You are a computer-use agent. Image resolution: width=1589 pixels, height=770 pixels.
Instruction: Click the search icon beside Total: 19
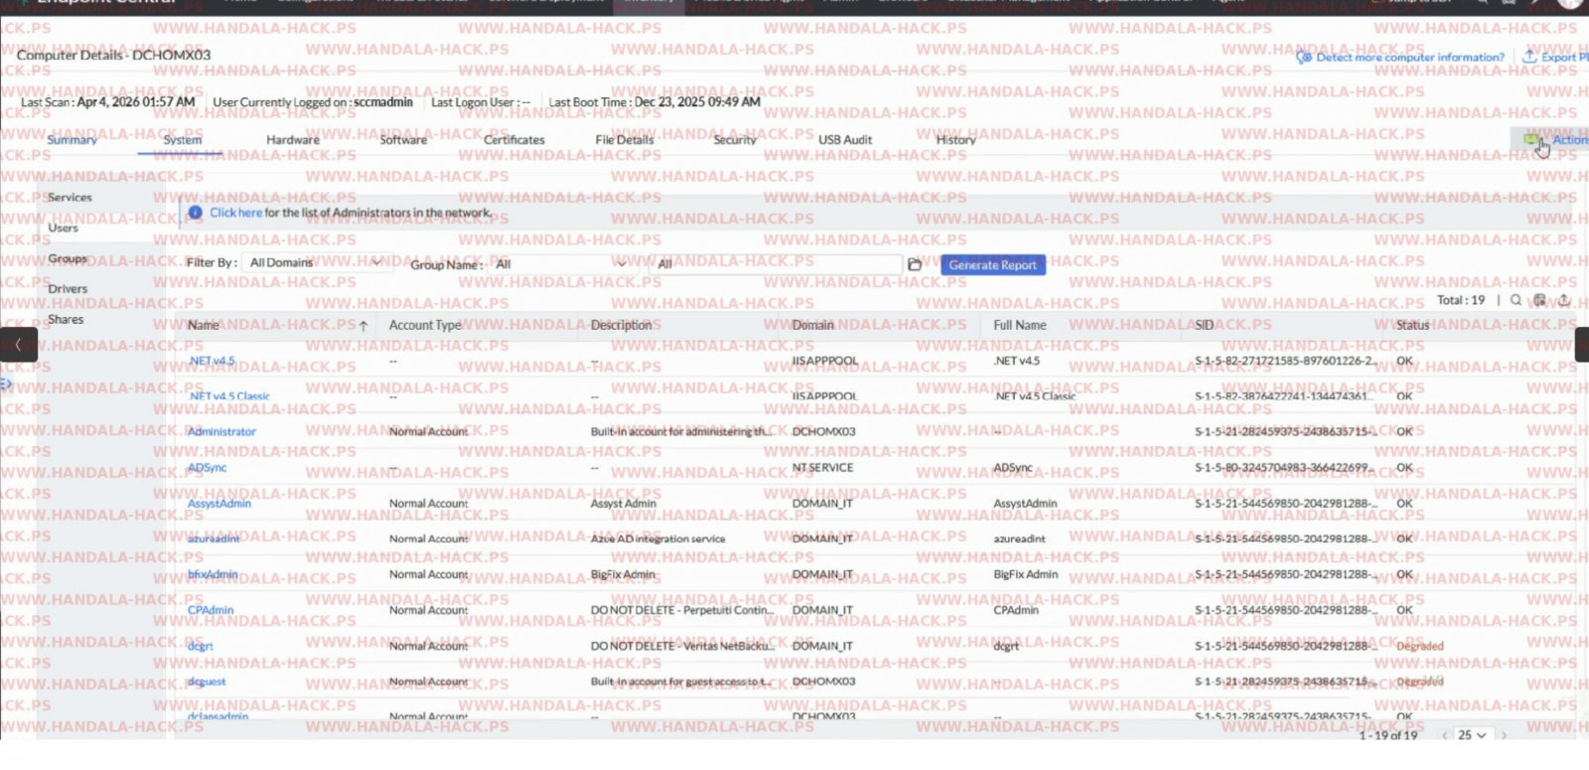tap(1516, 300)
